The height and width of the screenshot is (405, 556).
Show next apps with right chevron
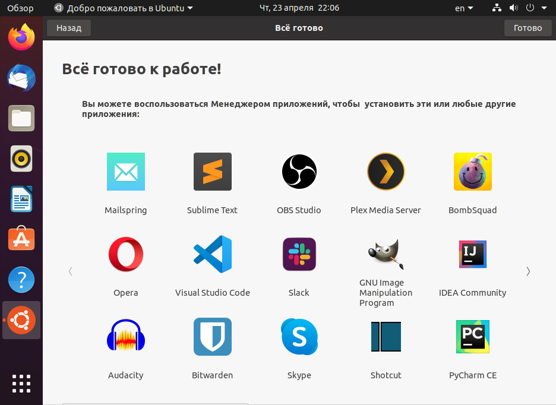[528, 271]
